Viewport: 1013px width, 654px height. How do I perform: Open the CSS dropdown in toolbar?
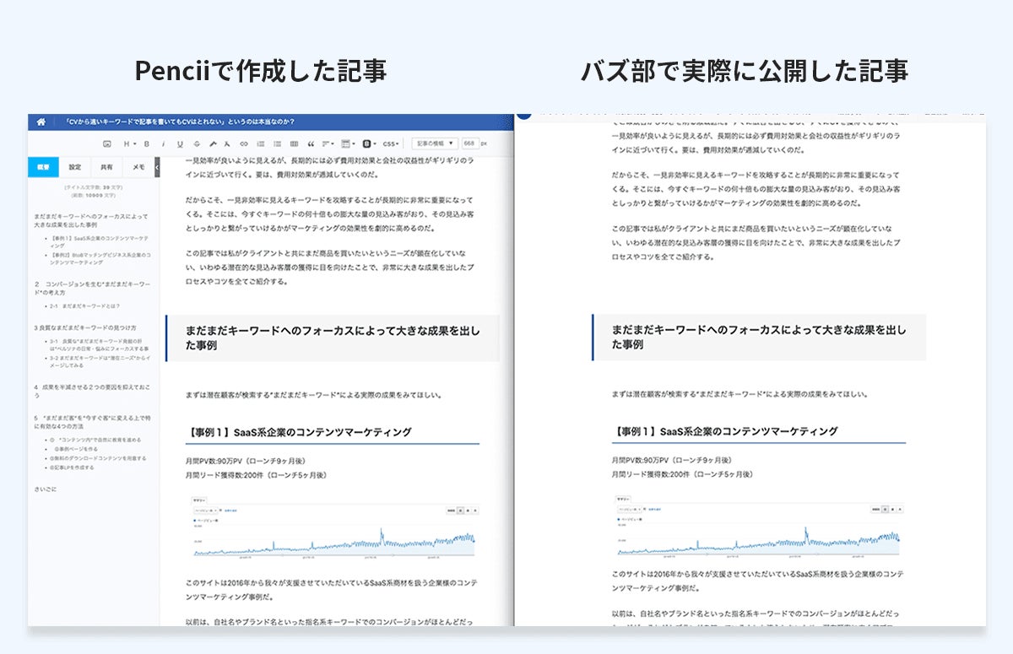(x=391, y=144)
